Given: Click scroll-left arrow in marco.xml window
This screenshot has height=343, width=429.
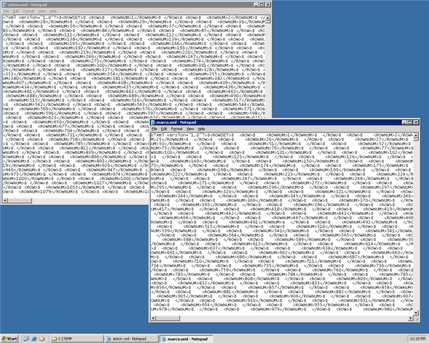Looking at the screenshot, I should [153, 318].
